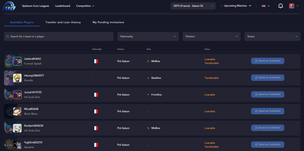This screenshot has height=151, width=304.
Task: Send an invitation to ToghEm#22210
Action: (x=267, y=144)
